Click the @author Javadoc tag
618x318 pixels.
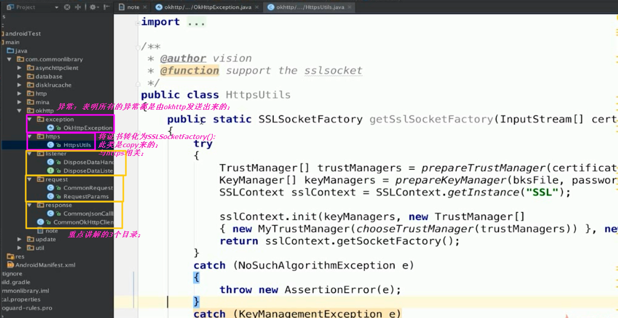[x=183, y=58]
